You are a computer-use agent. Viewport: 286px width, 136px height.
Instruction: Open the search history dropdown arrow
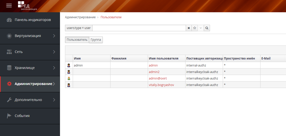201,28
